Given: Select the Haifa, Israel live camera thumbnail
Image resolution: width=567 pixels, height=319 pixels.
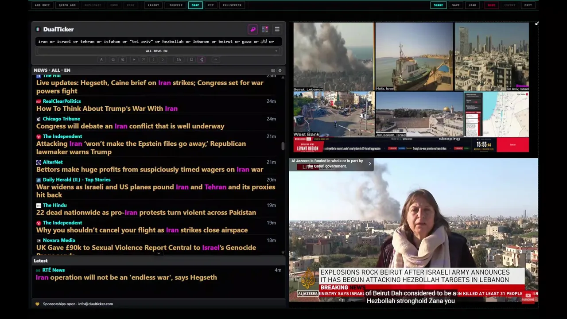Looking at the screenshot, I should 414,57.
